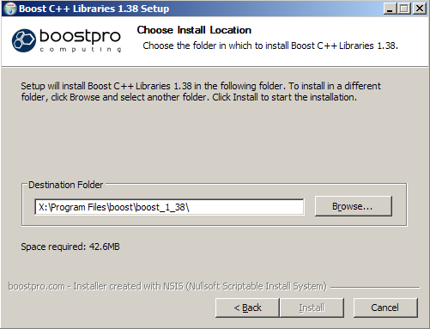430x329 pixels.
Task: Click the 'Space required: 42.6MB' text
Action: coord(70,247)
